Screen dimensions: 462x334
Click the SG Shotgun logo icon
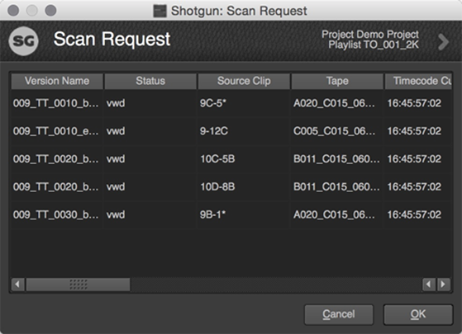coord(24,41)
